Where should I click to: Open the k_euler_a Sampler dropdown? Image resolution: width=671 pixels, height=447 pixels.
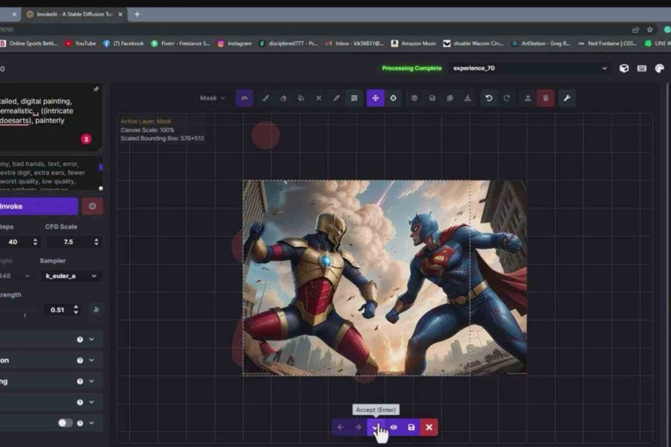click(x=72, y=276)
